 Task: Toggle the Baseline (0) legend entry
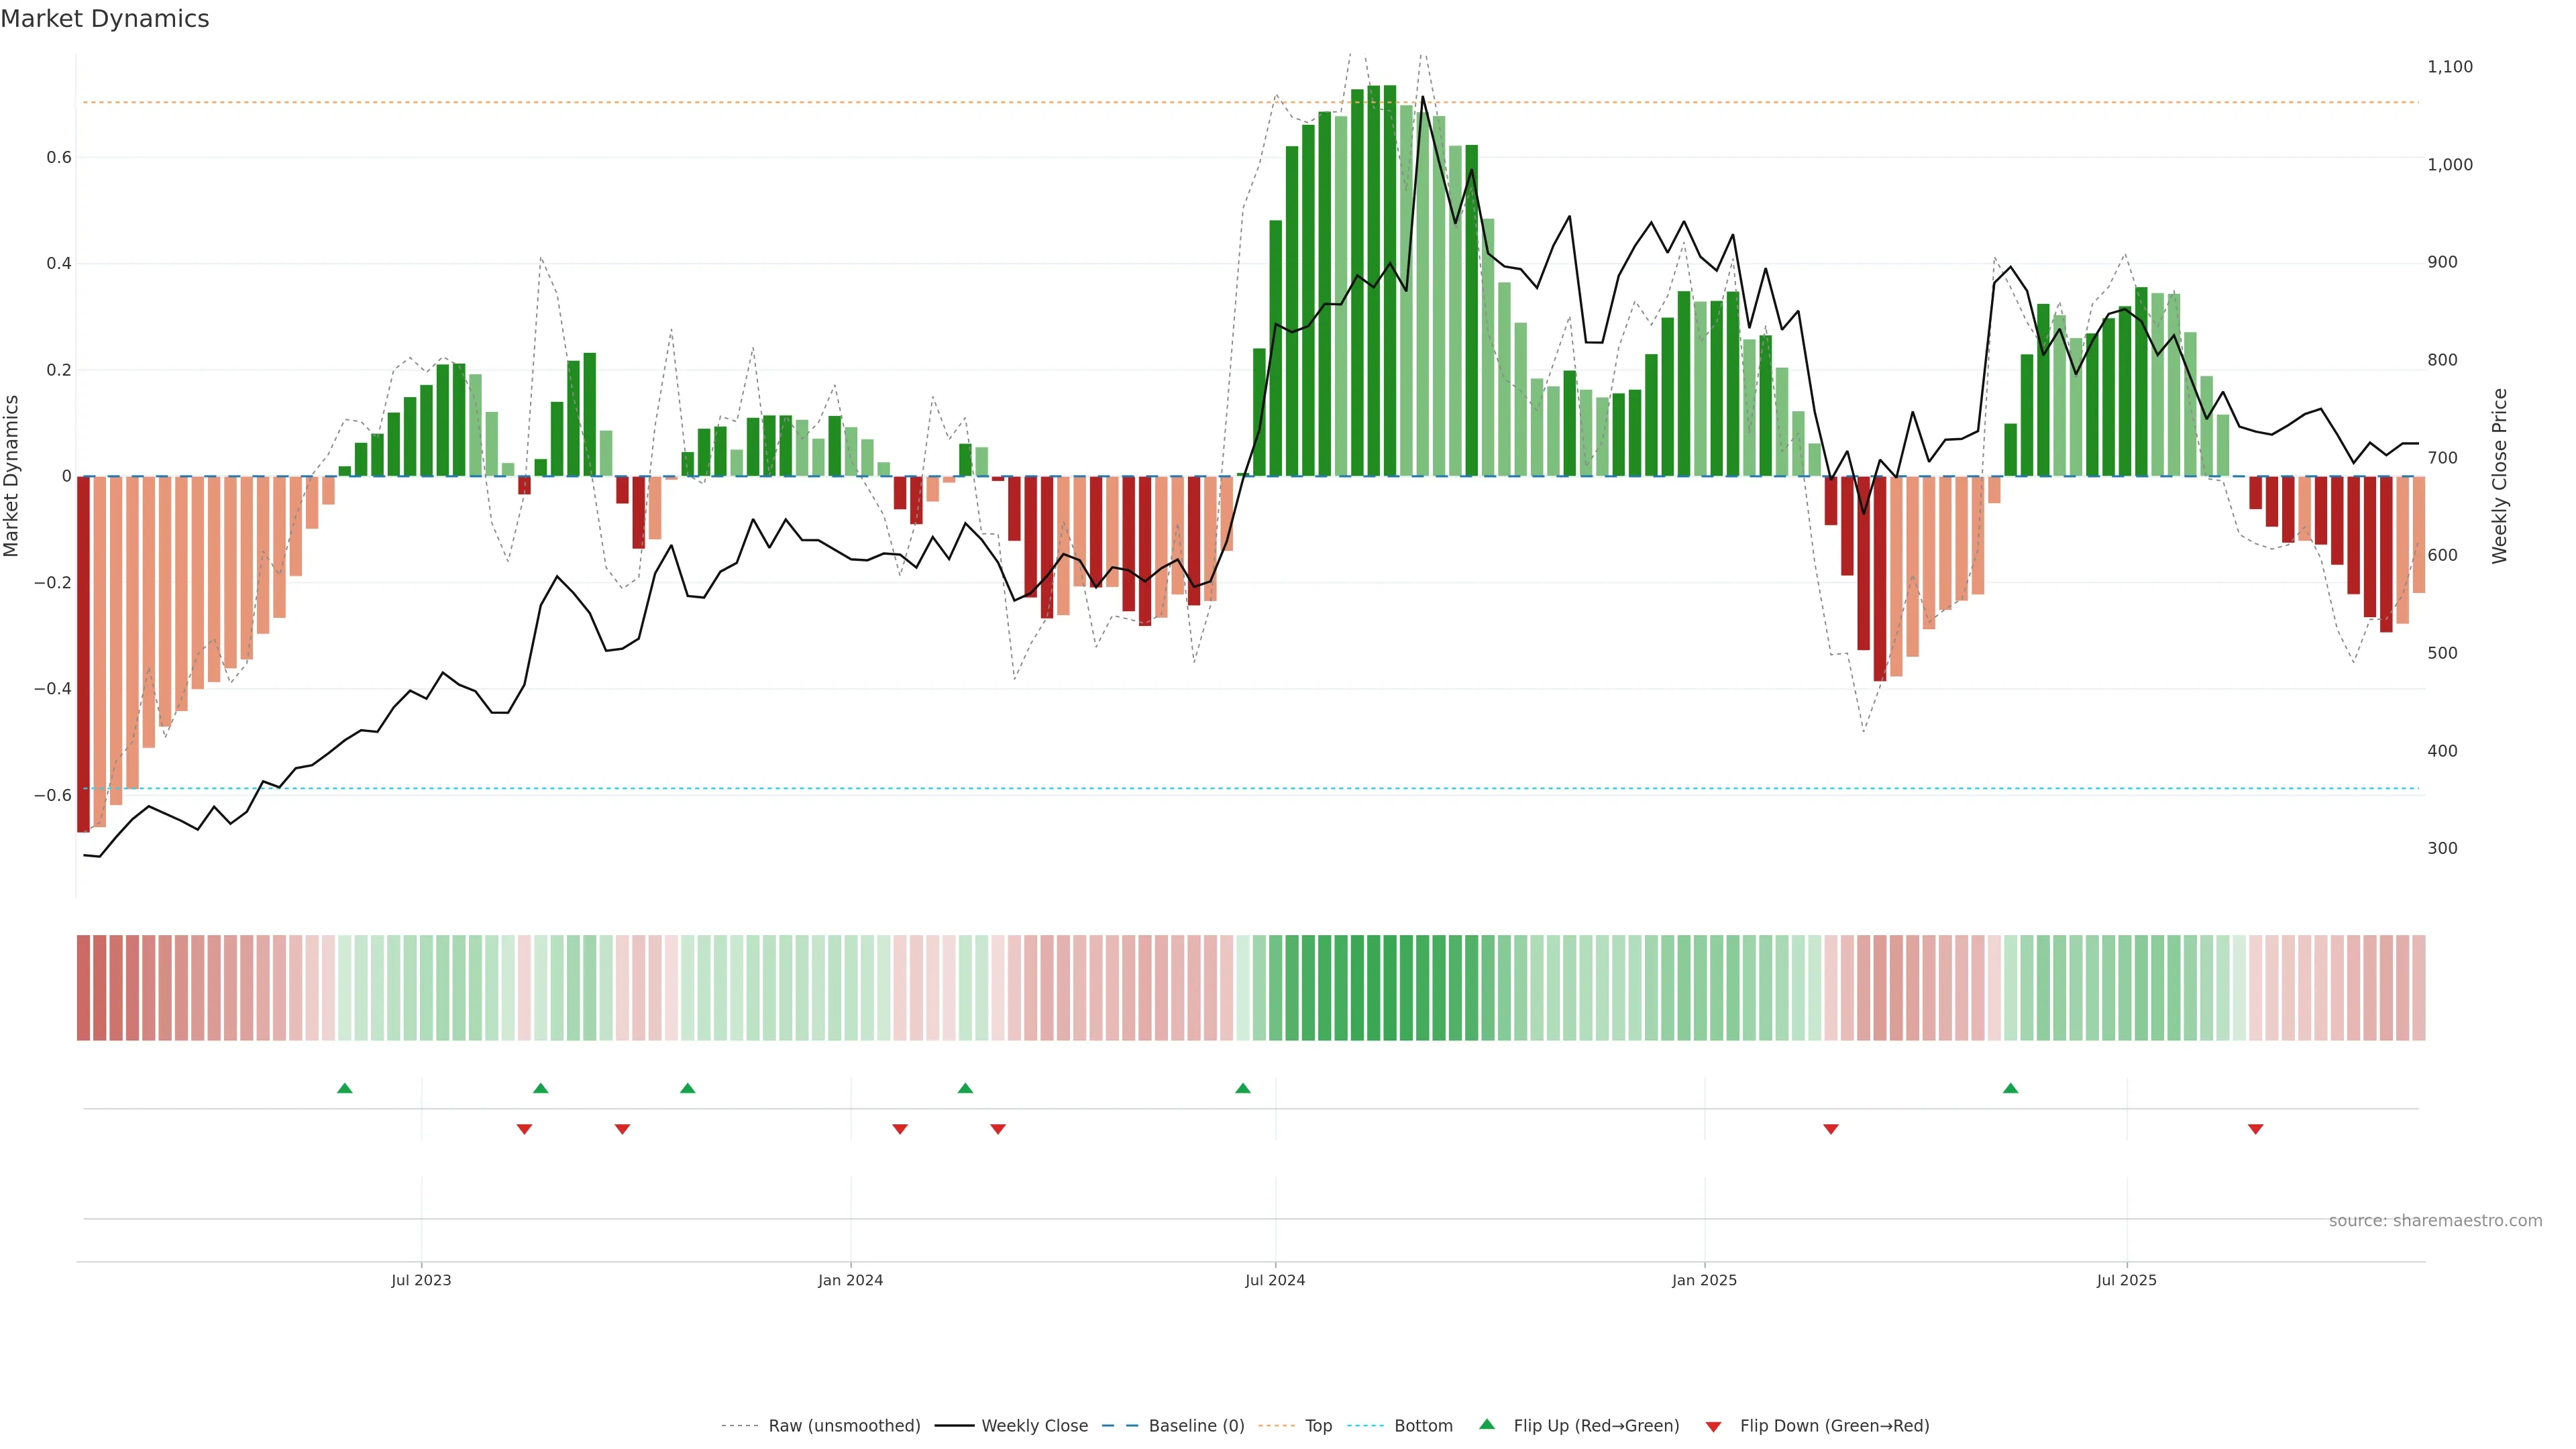[1196, 1426]
